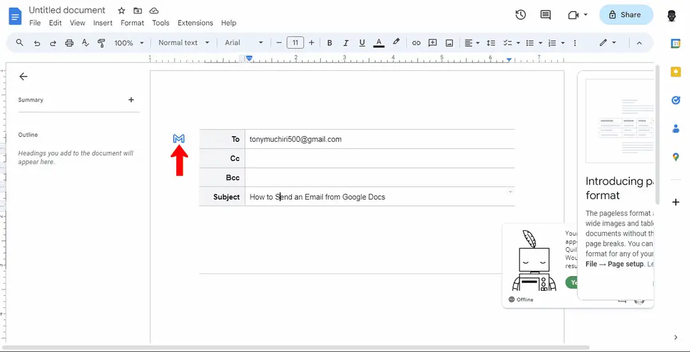
Task: Click the font size 11 field
Action: 295,43
